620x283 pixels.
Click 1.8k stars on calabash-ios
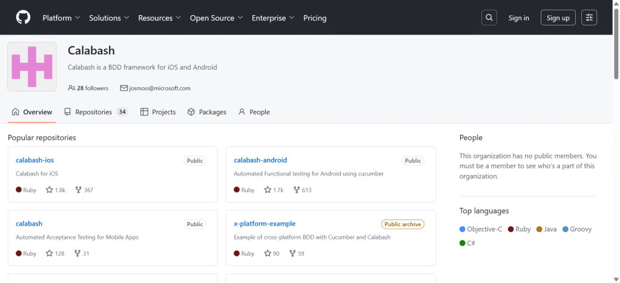[56, 190]
